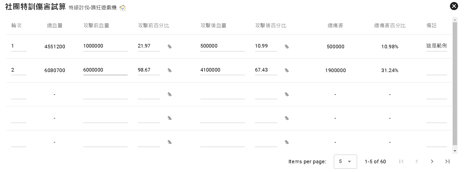The image size is (464, 172).
Task: Click the empty round field in third row
Action: click(19, 94)
